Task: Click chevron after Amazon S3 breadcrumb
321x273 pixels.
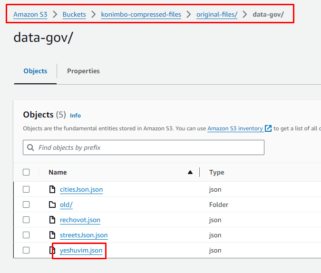Action: pos(55,15)
